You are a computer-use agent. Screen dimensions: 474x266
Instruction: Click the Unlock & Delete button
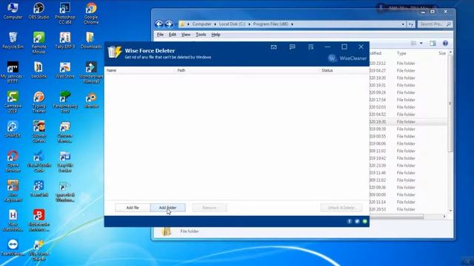[341, 208]
